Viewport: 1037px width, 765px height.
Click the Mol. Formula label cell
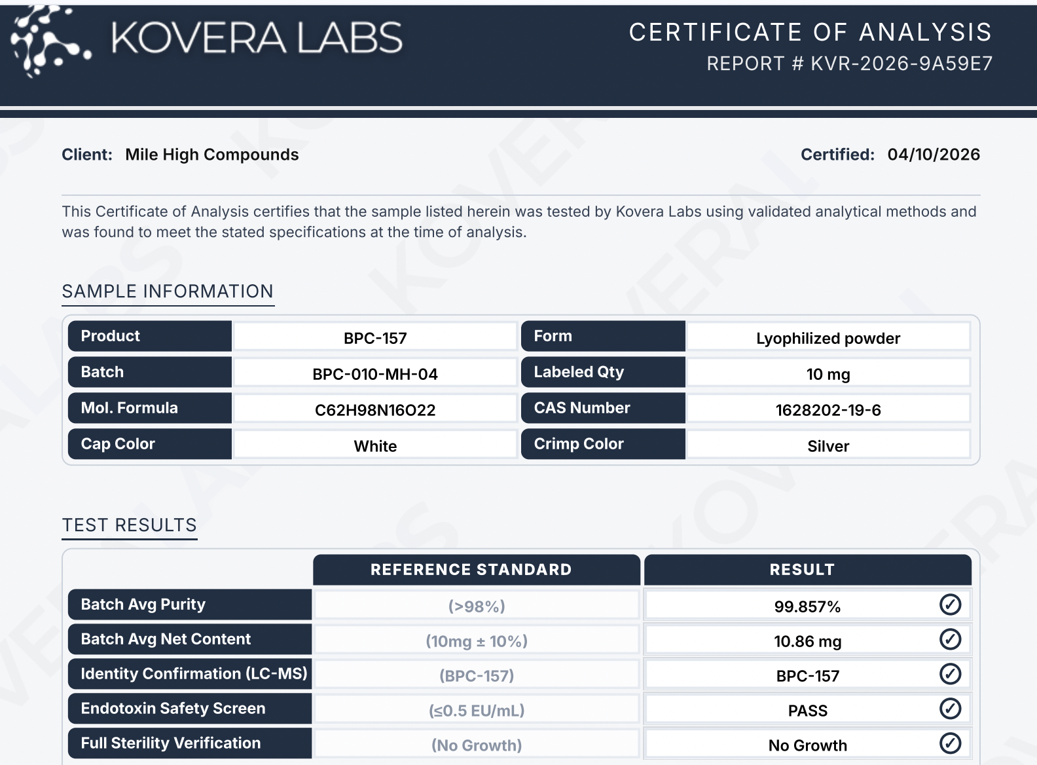(150, 408)
